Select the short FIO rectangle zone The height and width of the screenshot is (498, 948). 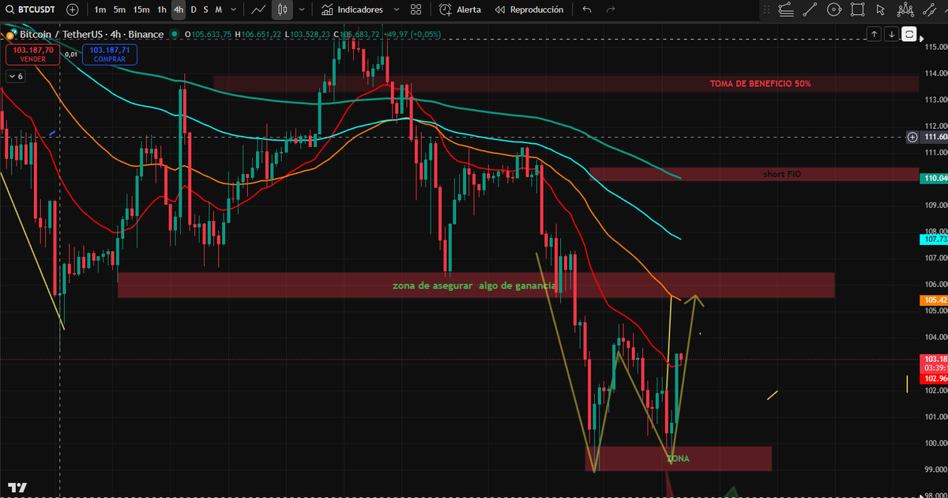(753, 174)
